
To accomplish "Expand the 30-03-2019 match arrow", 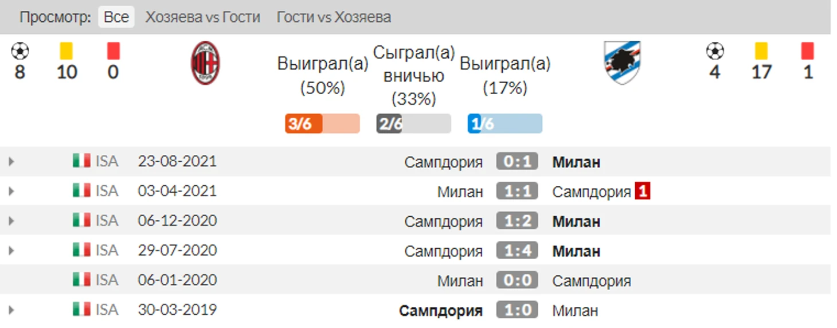I will coord(11,311).
